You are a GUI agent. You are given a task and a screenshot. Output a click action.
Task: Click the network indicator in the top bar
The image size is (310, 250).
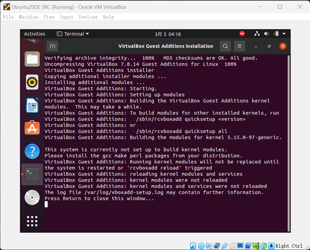tap(257, 34)
